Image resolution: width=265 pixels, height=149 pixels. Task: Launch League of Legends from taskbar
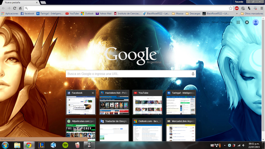click(x=41, y=145)
